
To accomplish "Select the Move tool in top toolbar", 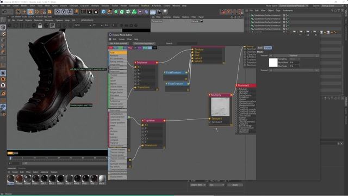I will point(24,11).
